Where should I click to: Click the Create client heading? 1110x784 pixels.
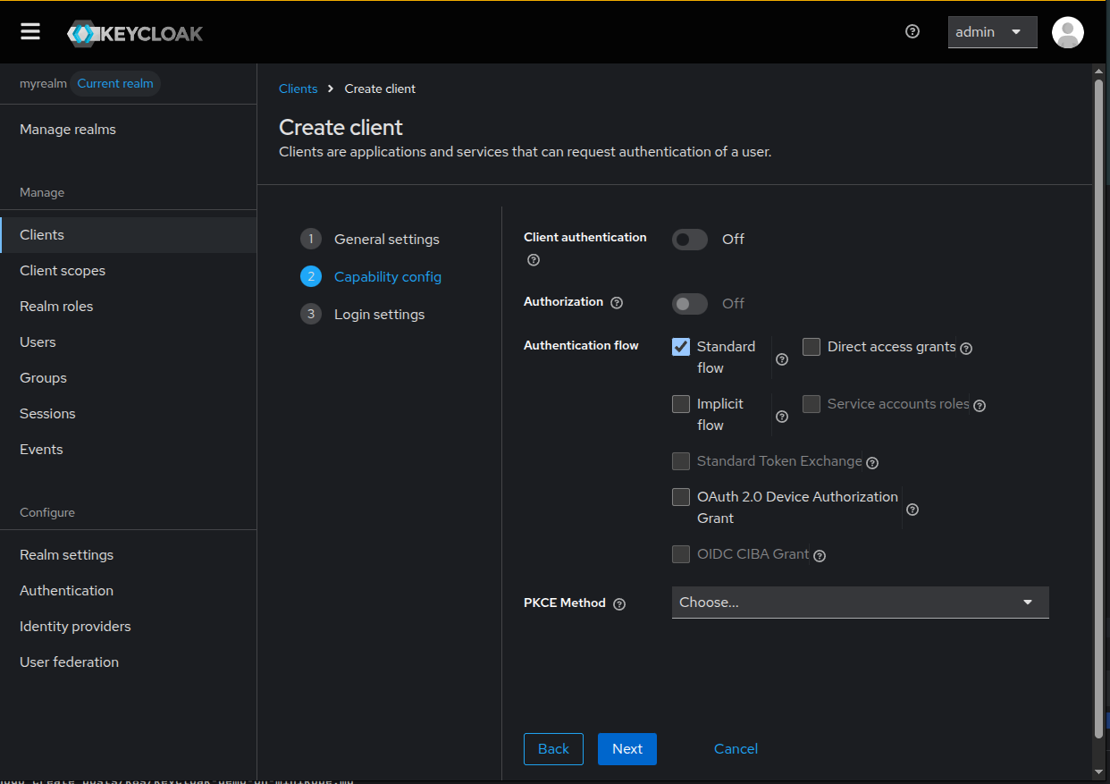point(341,127)
